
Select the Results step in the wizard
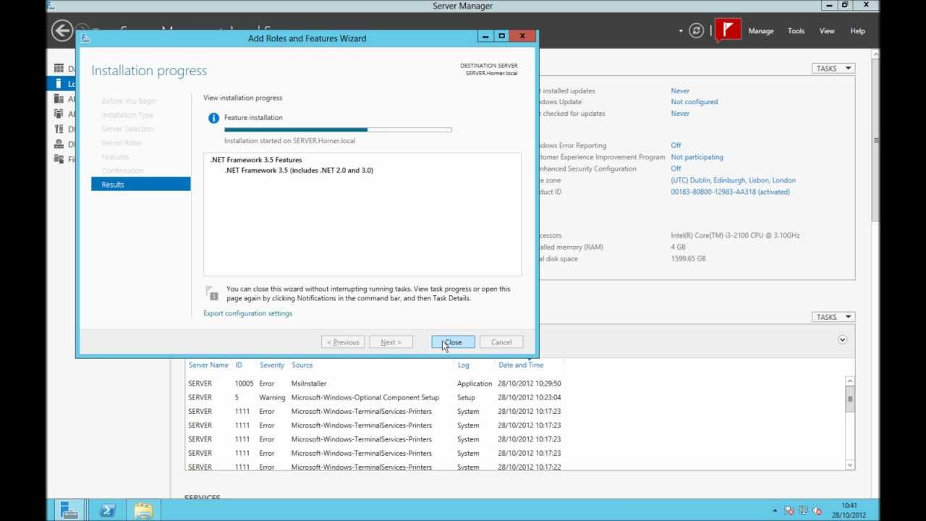point(141,185)
